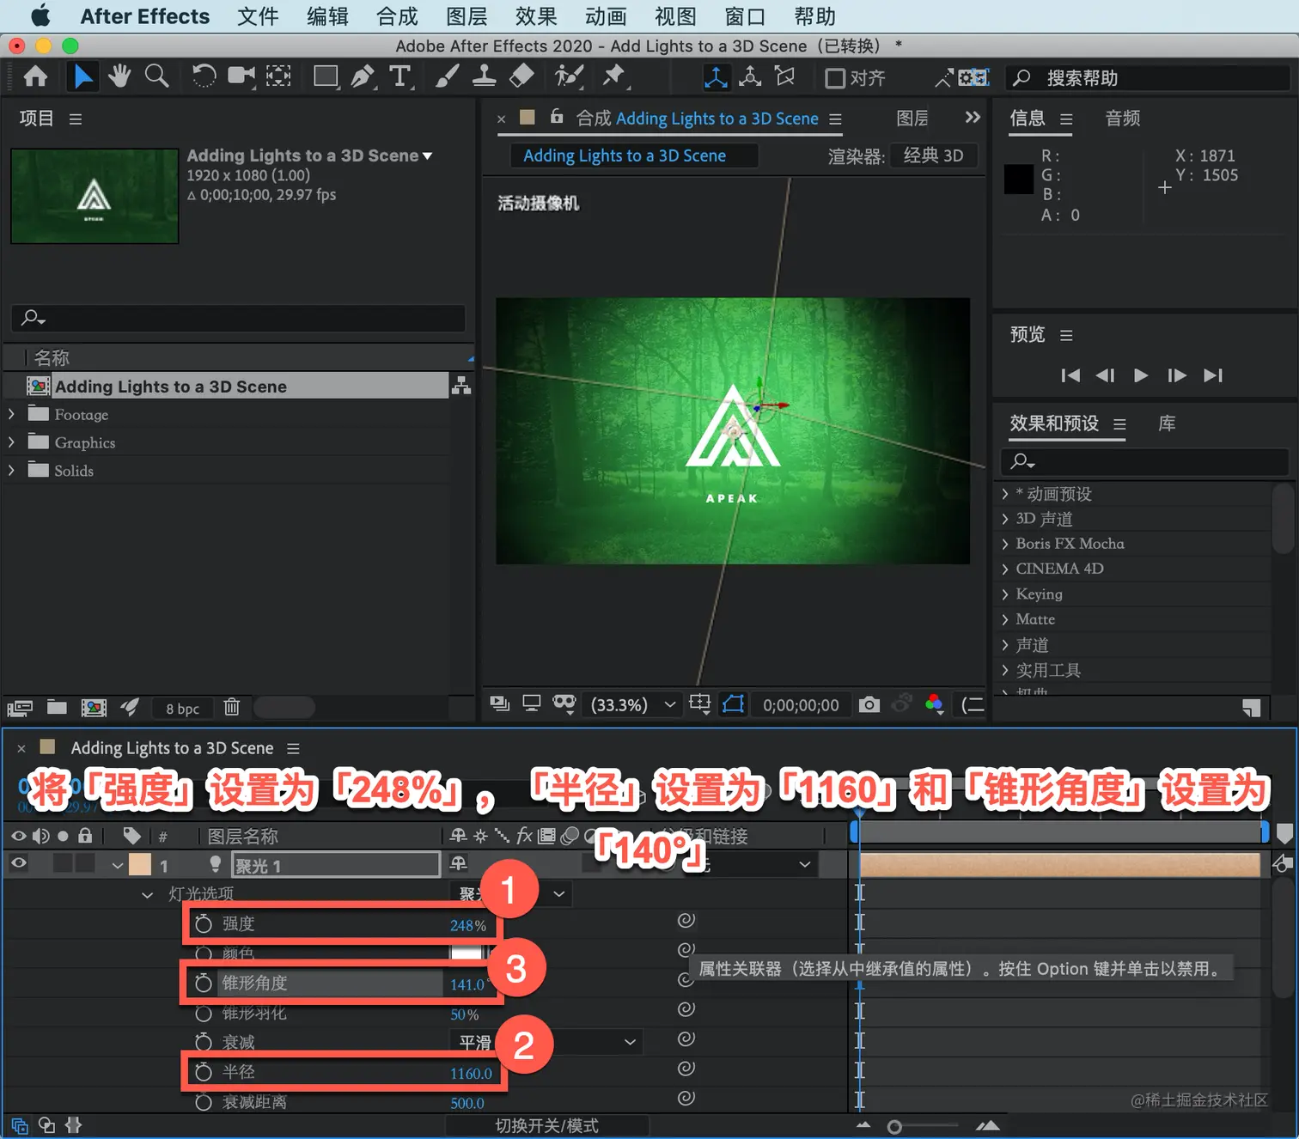This screenshot has height=1139, width=1299.
Task: Toggle composition lock icon in viewer tab
Action: pos(557,116)
